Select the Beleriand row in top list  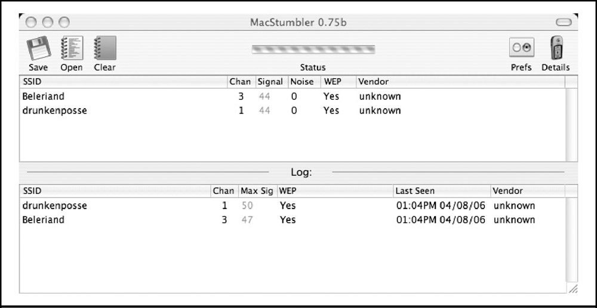click(x=293, y=96)
